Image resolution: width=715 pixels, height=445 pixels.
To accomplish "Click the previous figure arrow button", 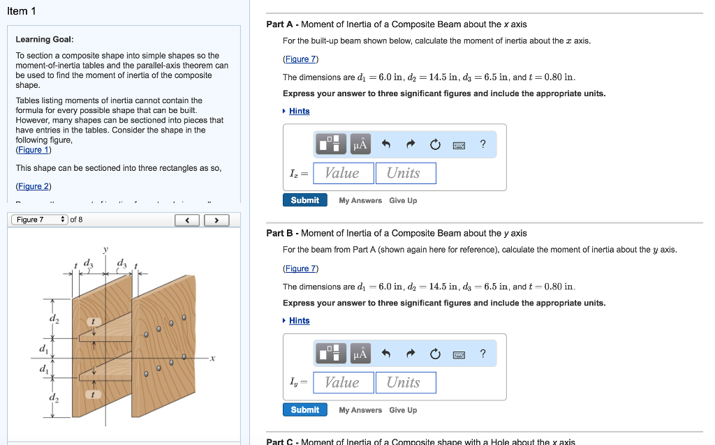I will point(186,219).
